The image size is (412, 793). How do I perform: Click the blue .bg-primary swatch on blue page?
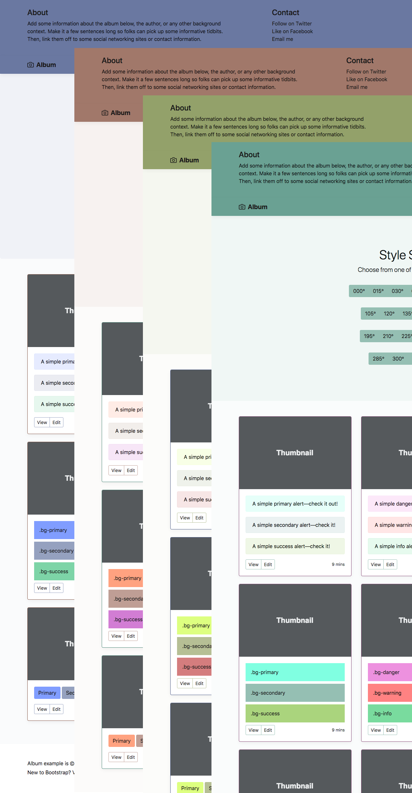click(x=54, y=530)
